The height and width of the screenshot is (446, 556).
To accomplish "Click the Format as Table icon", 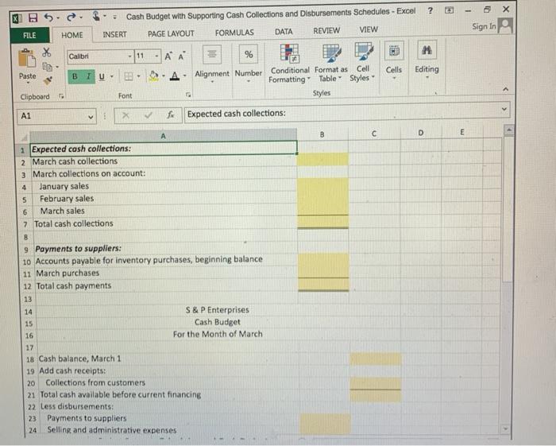I will [x=331, y=52].
